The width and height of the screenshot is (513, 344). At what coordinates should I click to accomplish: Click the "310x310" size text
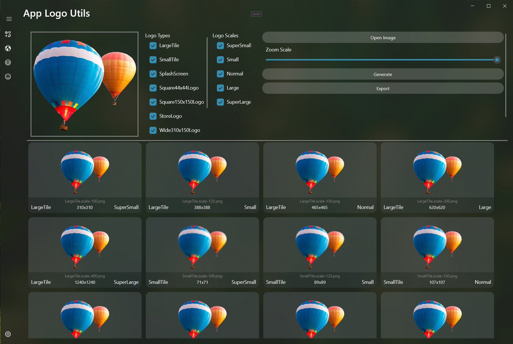click(85, 207)
